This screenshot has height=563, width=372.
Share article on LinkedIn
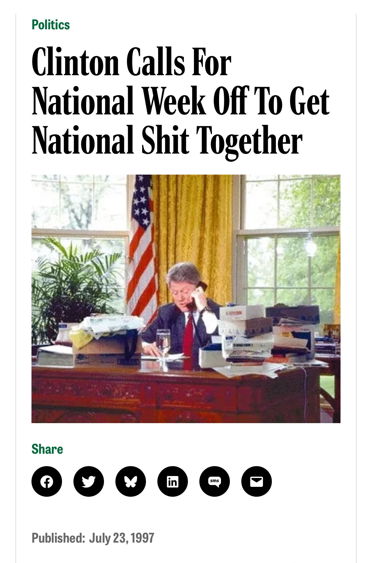173,481
